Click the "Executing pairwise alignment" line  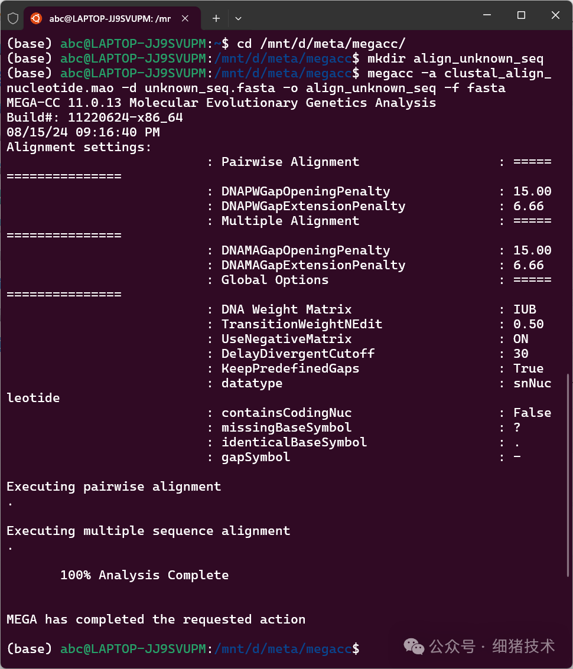pyautogui.click(x=113, y=487)
